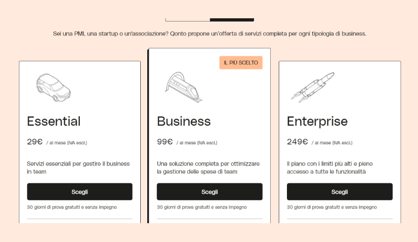Click the car icon on the Essential plan

[x=53, y=88]
